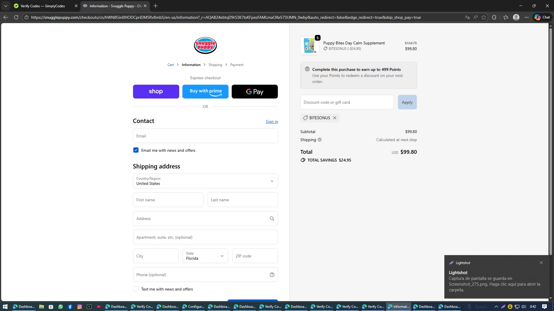Open the browser profile avatar
The height and width of the screenshot is (311, 554).
coord(516,17)
